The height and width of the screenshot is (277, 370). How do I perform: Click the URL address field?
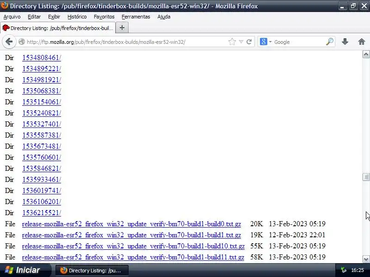[x=126, y=42]
